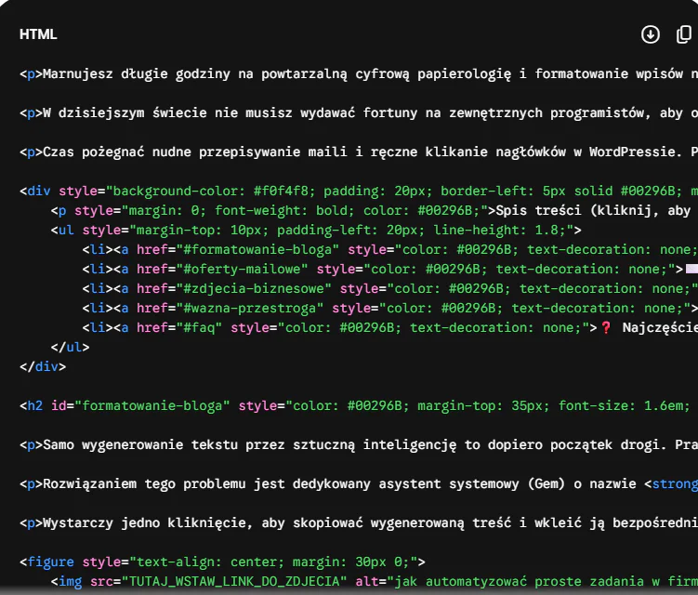The height and width of the screenshot is (595, 698).
Task: Click the line starting 'W dzisiejszym świecie'
Action: point(359,112)
